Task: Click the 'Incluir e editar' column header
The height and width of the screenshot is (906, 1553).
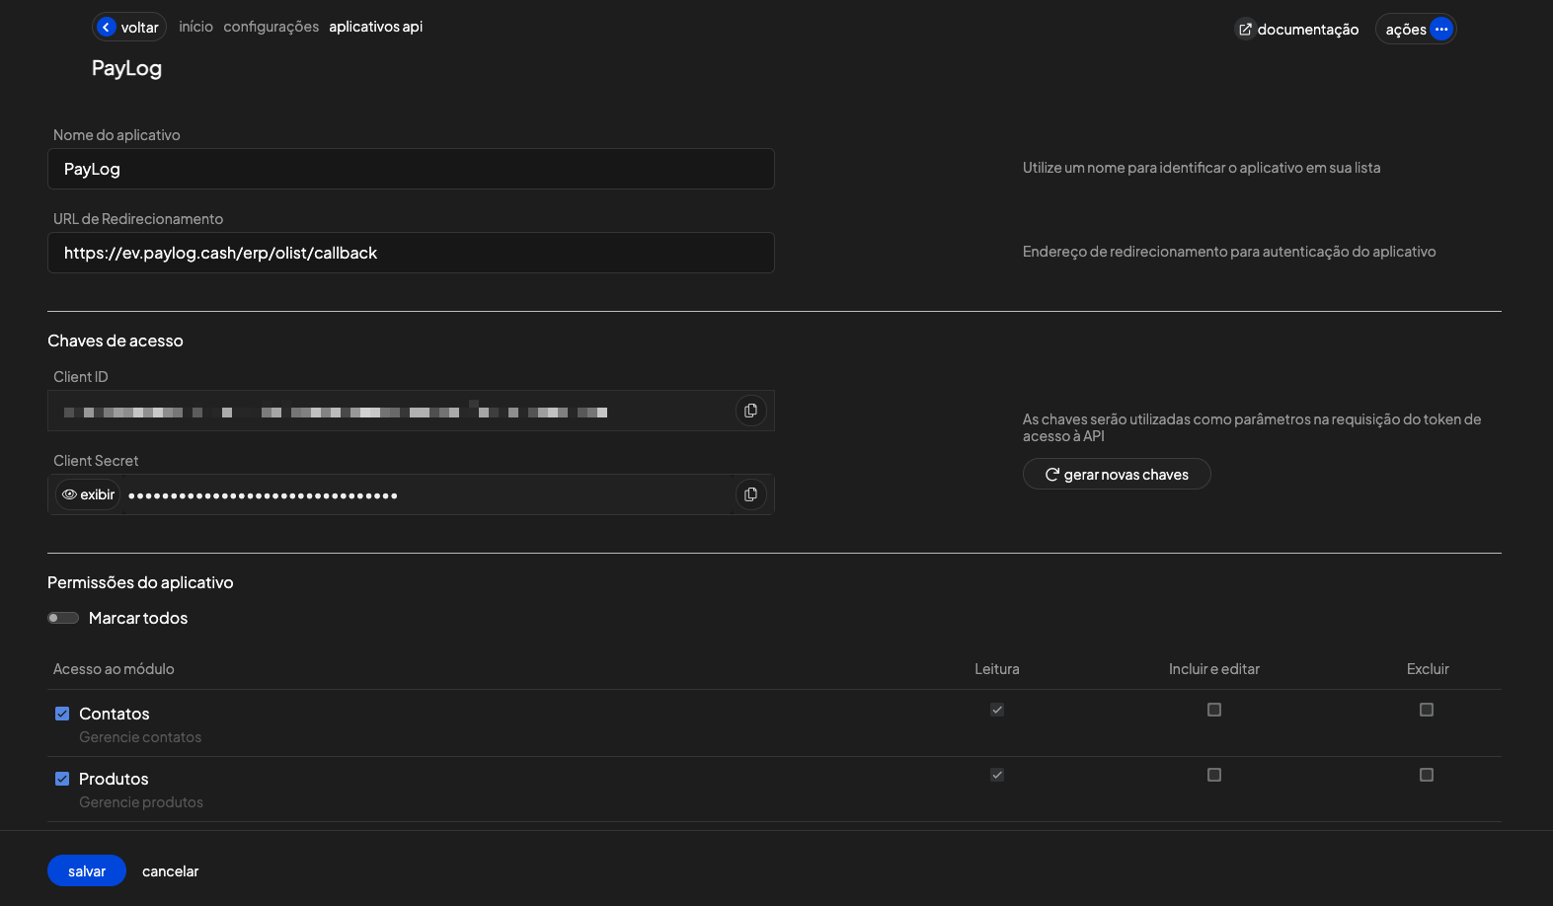Action: pos(1214,669)
